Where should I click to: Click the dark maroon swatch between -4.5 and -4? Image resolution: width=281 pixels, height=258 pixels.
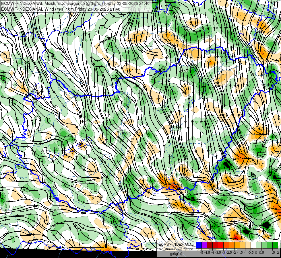pyautogui.click(x=210, y=245)
